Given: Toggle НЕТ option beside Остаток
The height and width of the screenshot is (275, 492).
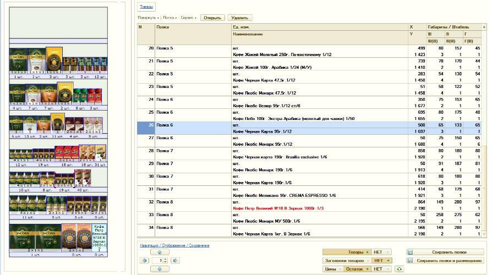Looking at the screenshot, I should [x=381, y=269].
